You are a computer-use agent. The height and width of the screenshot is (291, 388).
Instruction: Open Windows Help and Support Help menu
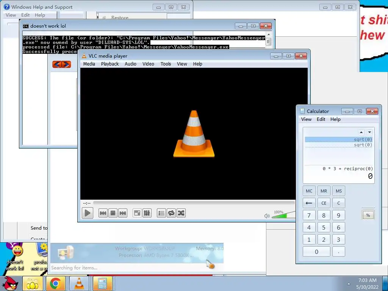pos(40,15)
